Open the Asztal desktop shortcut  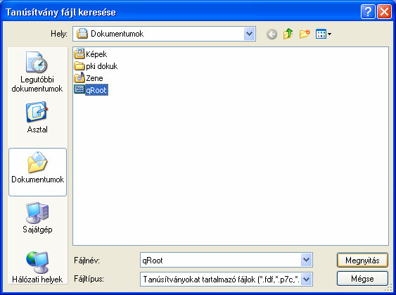(37, 118)
